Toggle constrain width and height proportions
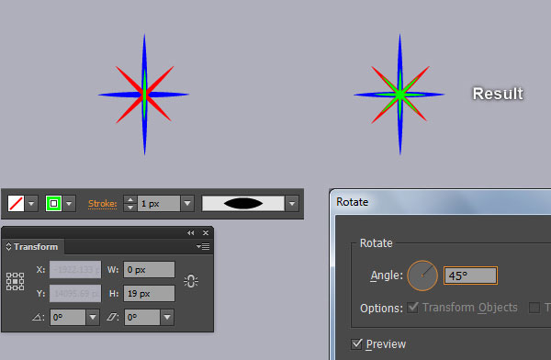Image resolution: width=551 pixels, height=360 pixels. [x=191, y=281]
